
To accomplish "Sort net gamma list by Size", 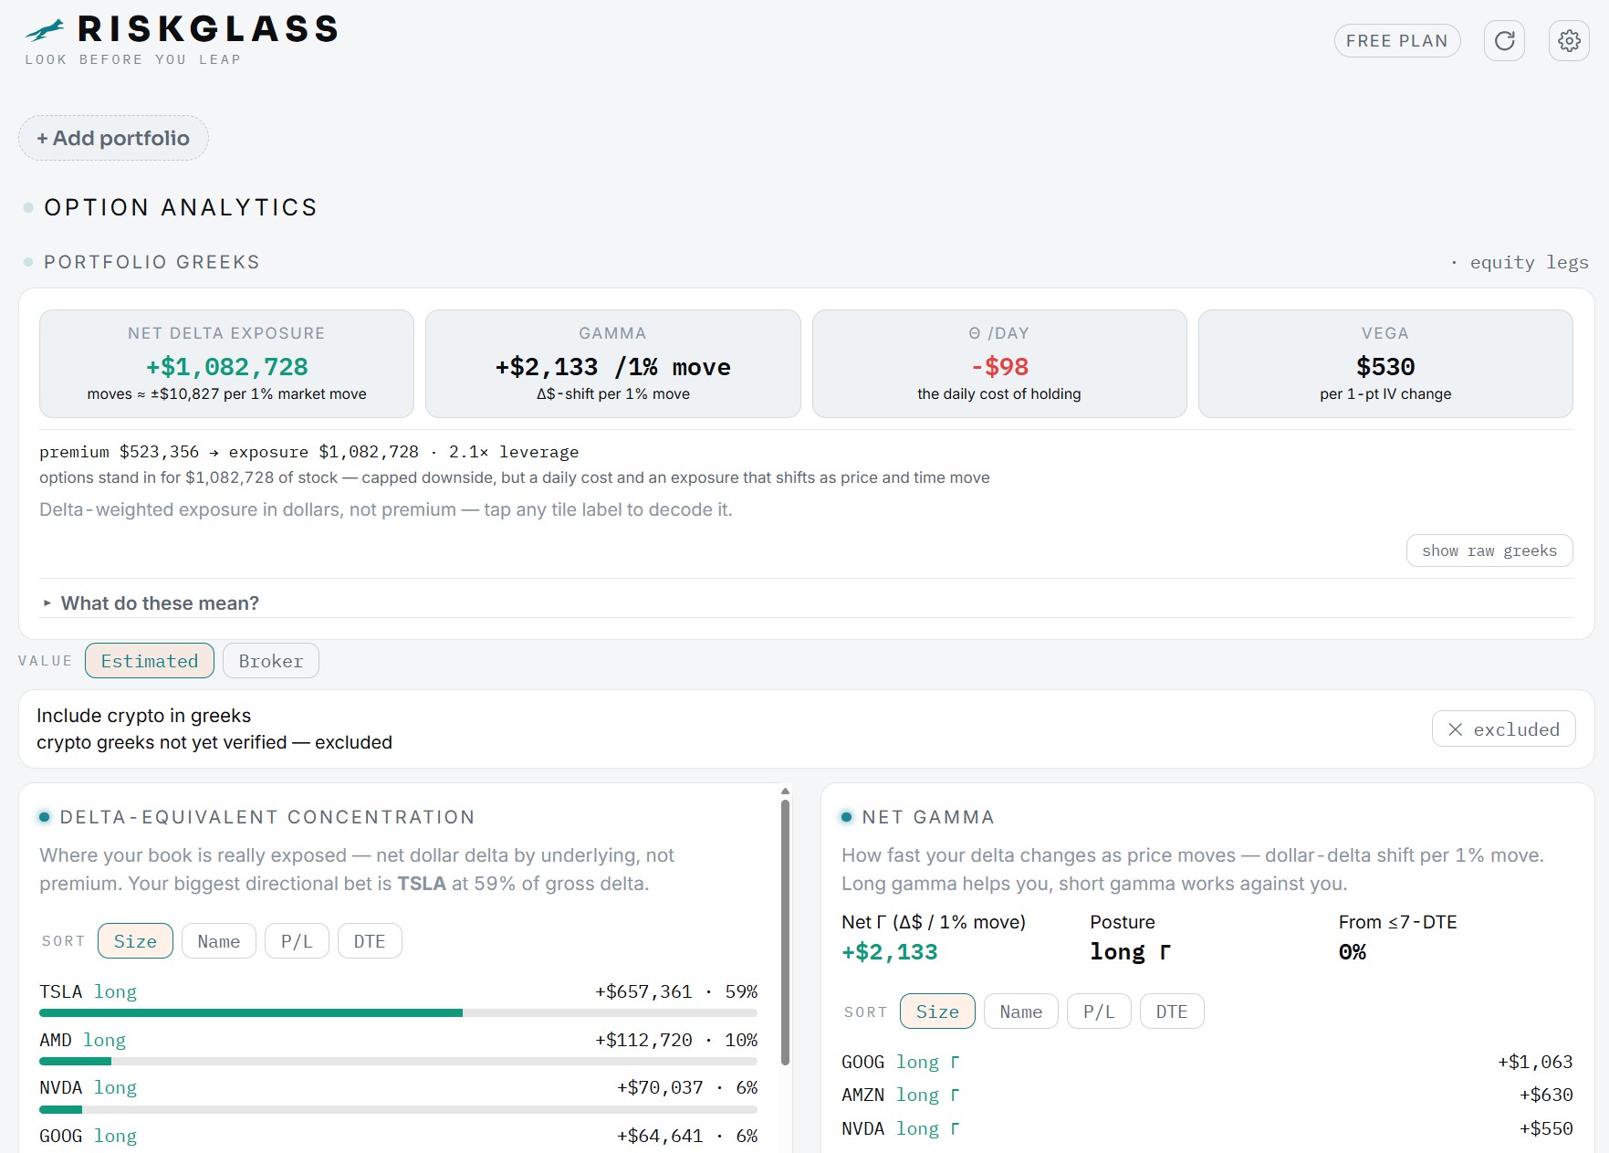I will pyautogui.click(x=937, y=1011).
